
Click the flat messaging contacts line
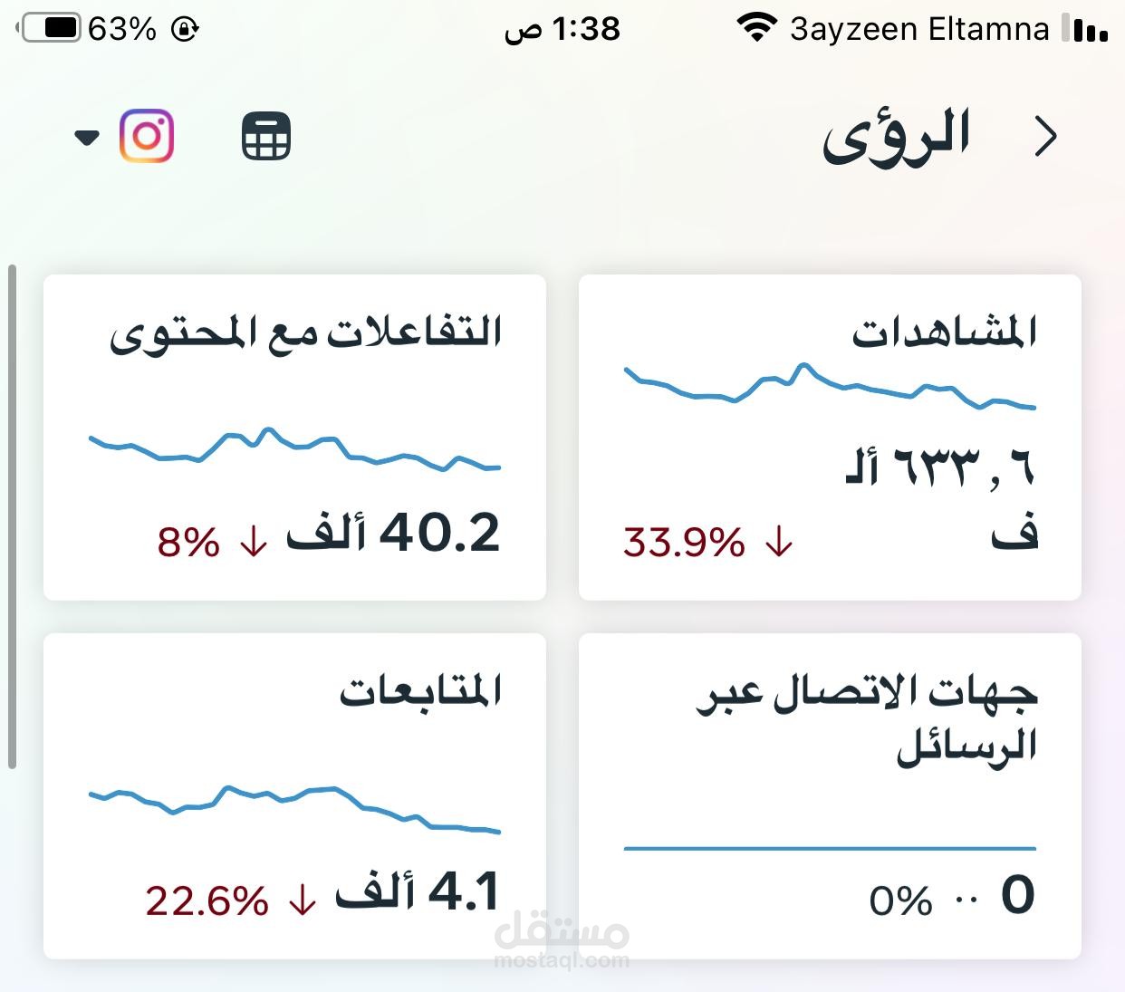tap(830, 849)
